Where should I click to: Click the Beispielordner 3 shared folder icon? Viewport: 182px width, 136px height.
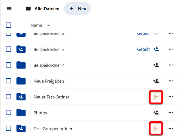tap(21, 49)
